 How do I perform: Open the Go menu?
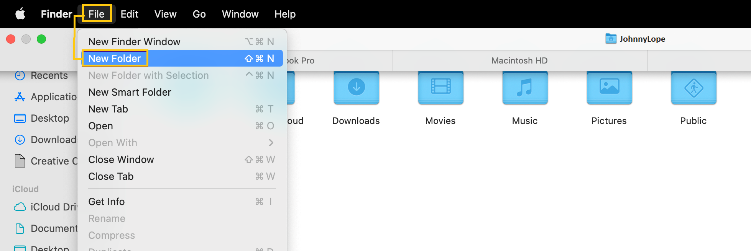[x=199, y=14]
